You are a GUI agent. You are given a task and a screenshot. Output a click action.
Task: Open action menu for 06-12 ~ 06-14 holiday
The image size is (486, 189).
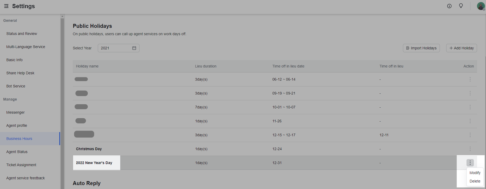click(x=470, y=79)
